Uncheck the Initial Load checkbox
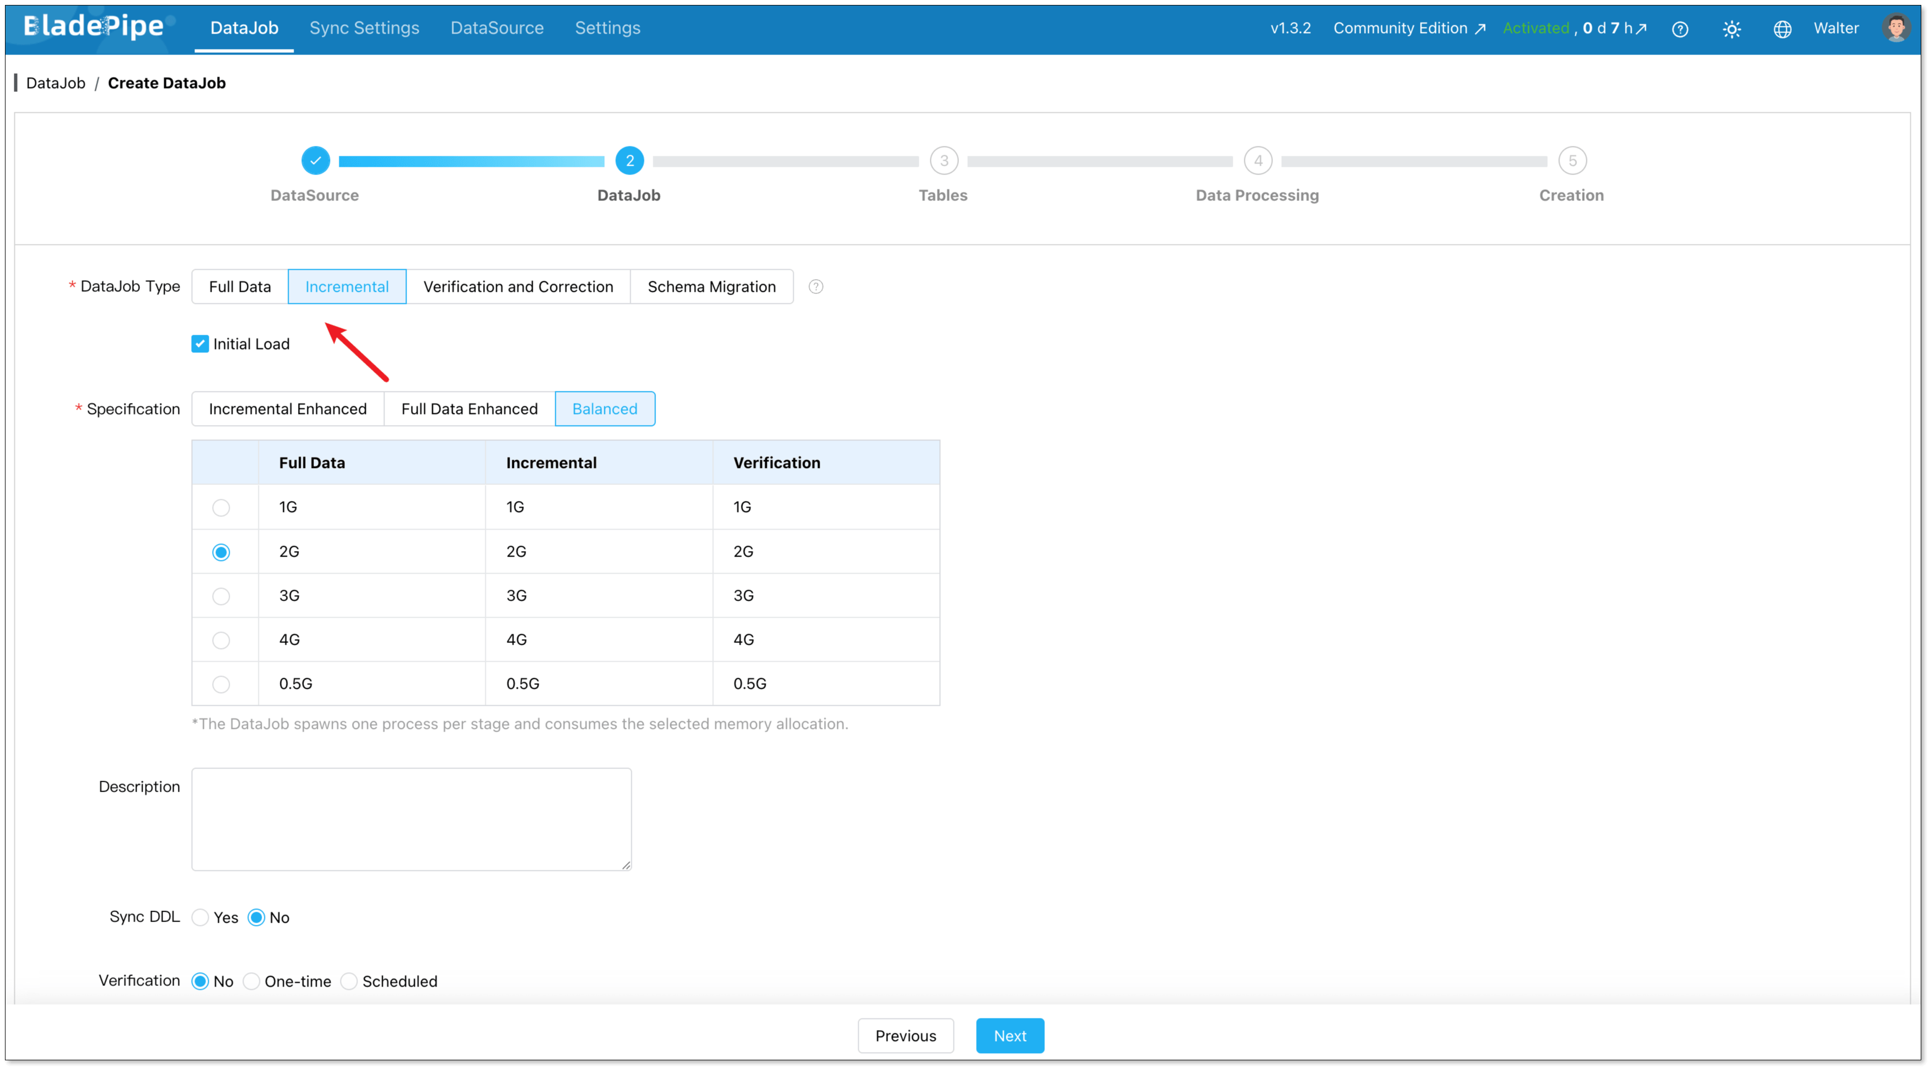Viewport: 1929px width, 1068px height. point(200,344)
